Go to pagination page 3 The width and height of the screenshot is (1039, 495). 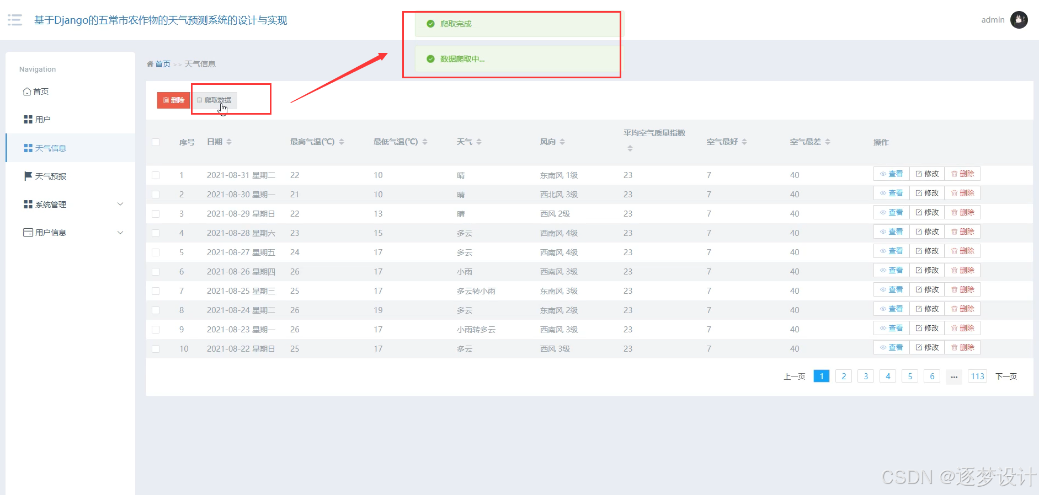[x=866, y=376]
